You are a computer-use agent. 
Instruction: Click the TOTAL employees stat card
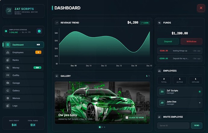pos(164,80)
